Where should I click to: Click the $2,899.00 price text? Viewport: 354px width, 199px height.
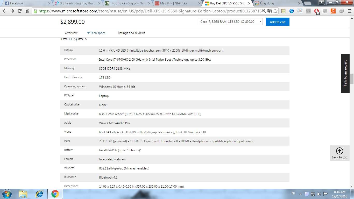click(x=73, y=22)
